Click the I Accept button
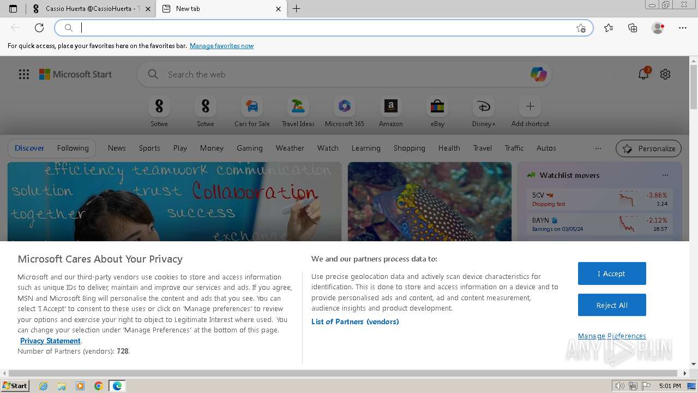698x393 pixels. [x=612, y=273]
